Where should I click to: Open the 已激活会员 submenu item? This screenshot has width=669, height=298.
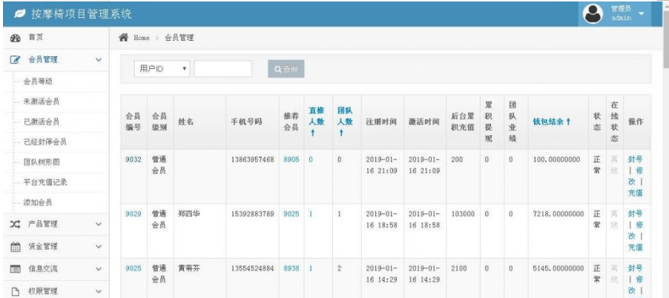[42, 122]
